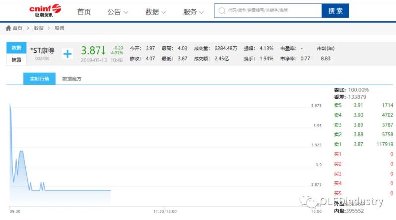
Task: Select the blue 数据 tab left of stock name
Action: 16,48
